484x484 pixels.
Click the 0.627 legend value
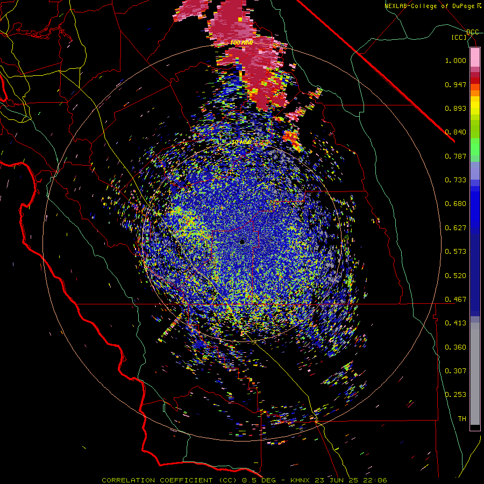455,228
